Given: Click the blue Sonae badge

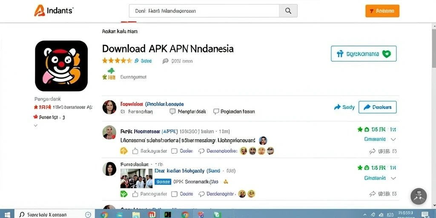Looking at the screenshot, I should tap(162, 182).
